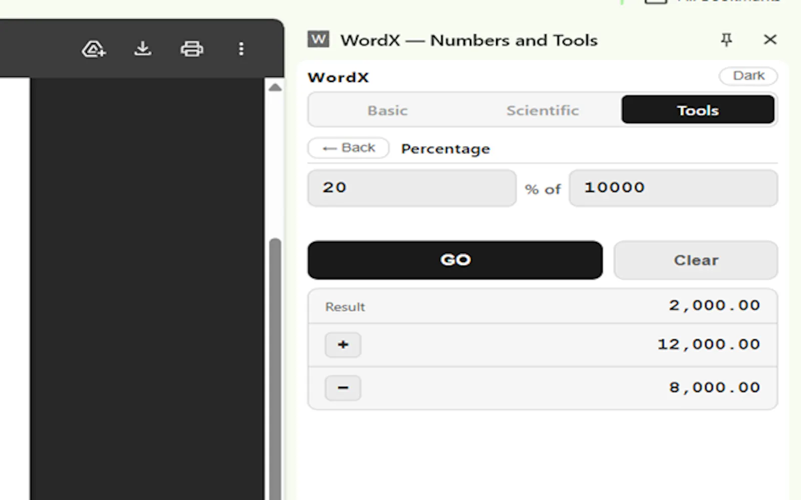The height and width of the screenshot is (500, 801).
Task: Pin the WordX side panel
Action: [726, 39]
